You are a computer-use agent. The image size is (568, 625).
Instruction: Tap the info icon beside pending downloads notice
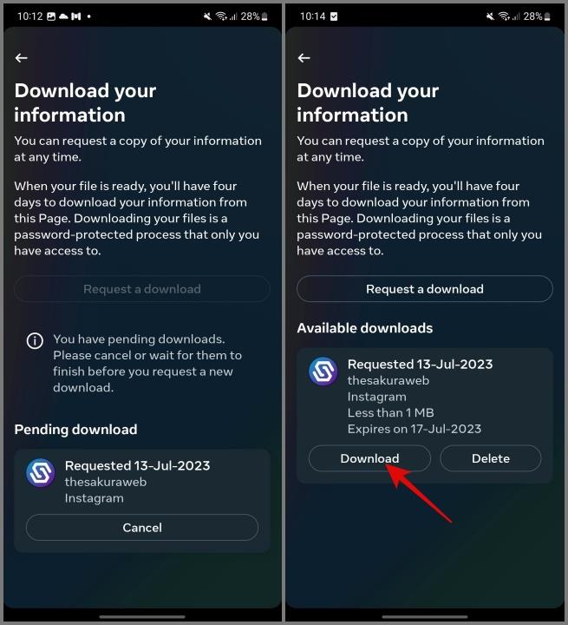[35, 341]
